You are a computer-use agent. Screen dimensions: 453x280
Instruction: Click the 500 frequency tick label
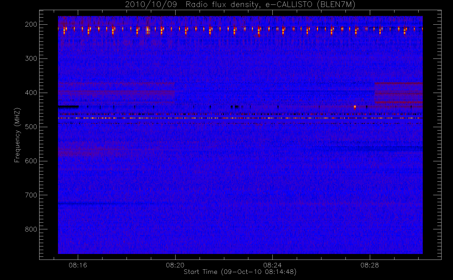(x=31, y=127)
